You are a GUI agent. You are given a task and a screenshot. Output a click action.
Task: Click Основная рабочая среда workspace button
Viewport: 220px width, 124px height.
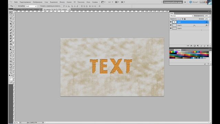click(173, 2)
